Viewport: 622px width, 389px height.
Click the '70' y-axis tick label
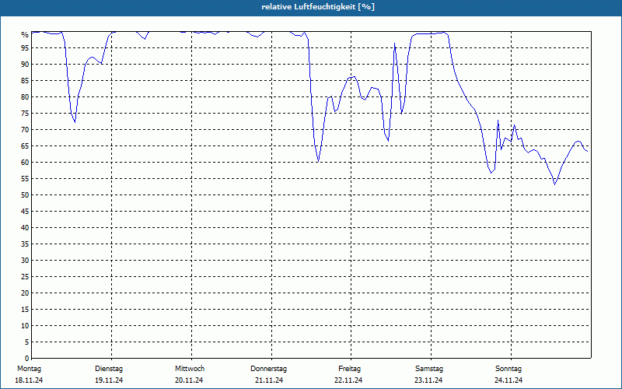click(25, 130)
